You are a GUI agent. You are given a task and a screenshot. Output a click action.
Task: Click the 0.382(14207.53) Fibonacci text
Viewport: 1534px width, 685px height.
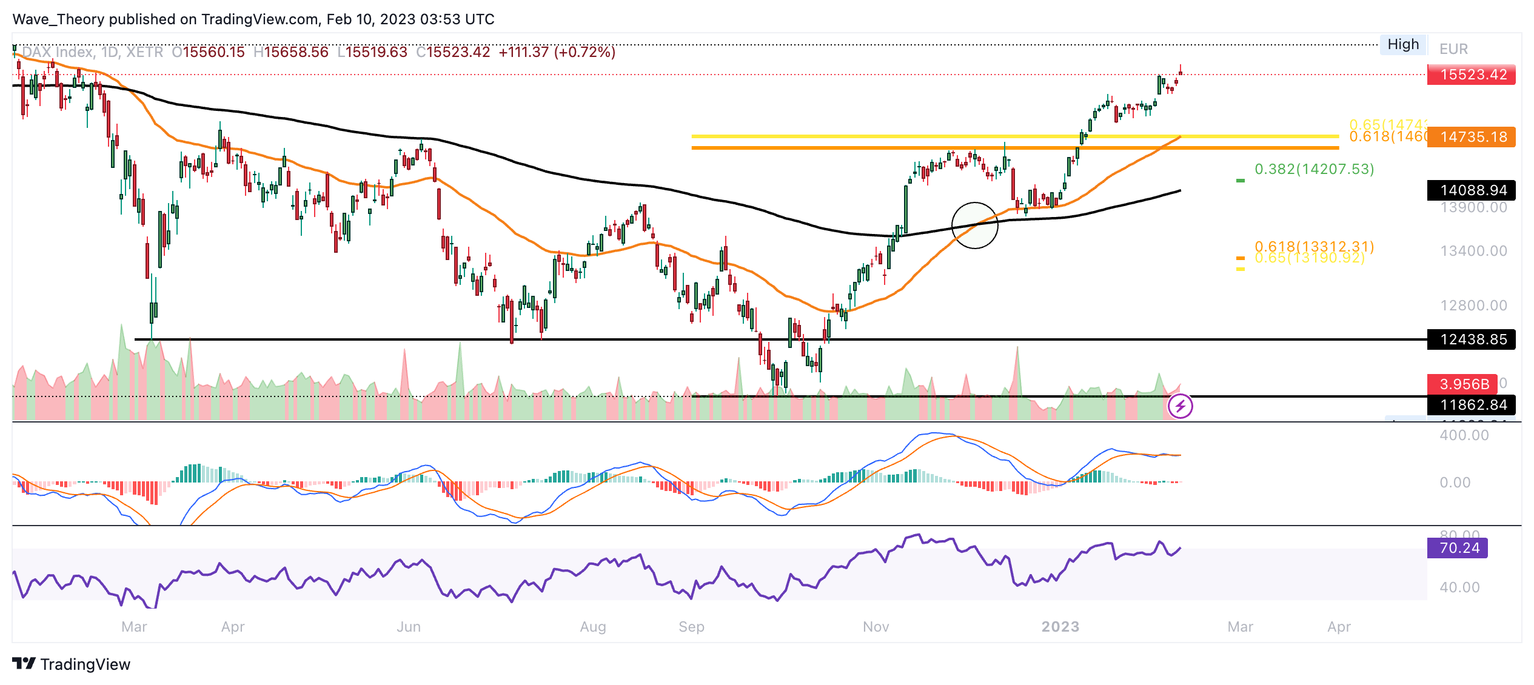pos(1314,169)
